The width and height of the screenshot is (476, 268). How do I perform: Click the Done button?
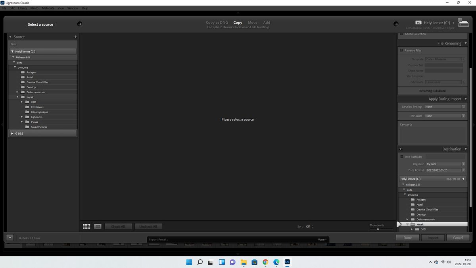[408, 238]
